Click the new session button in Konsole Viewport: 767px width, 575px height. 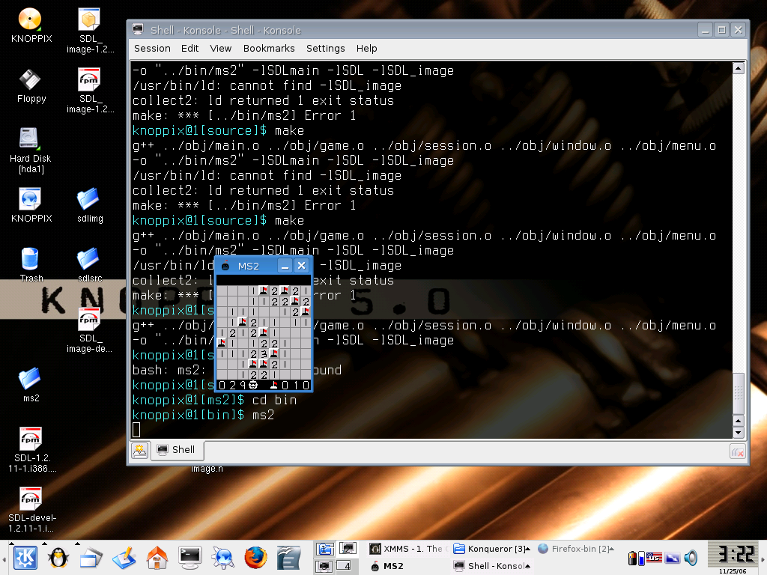click(x=139, y=450)
